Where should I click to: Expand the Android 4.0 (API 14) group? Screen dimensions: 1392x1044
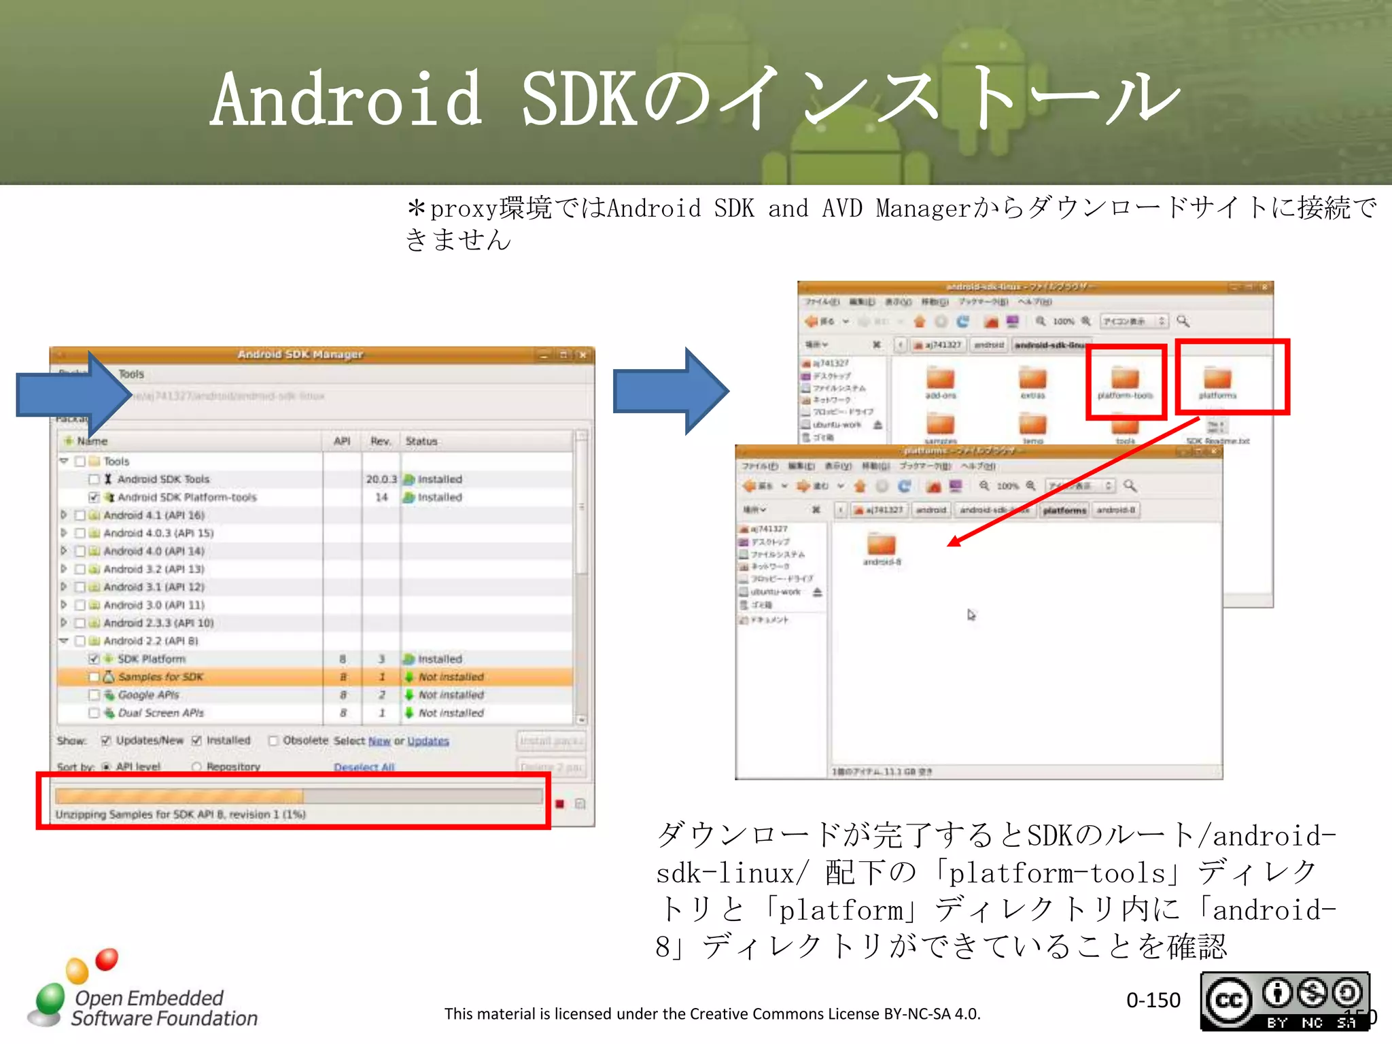[x=65, y=551]
